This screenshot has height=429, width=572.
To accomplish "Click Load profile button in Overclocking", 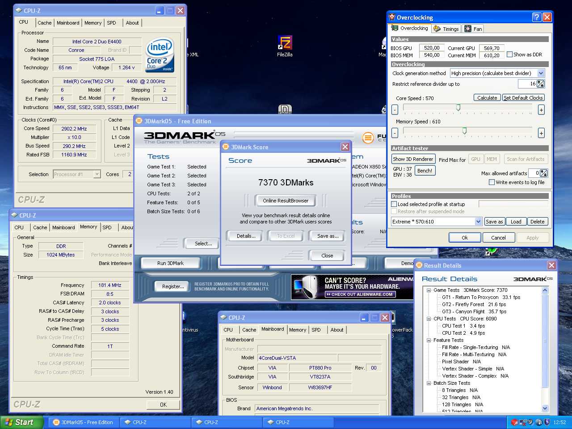I will 516,222.
